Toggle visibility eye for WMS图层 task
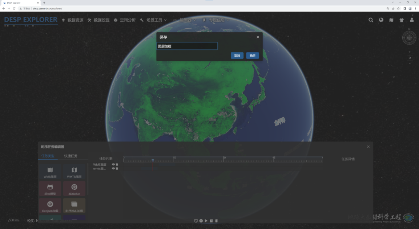This screenshot has height=229, width=419. point(113,164)
